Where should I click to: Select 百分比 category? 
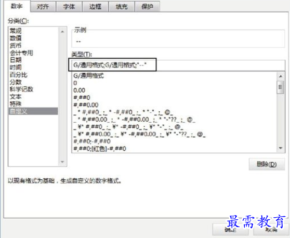[33, 75]
